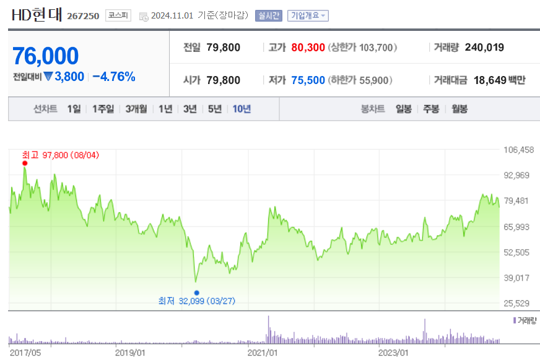Click the 2023/01 x-axis label
Viewport: 540px width, 364px height.
click(x=393, y=353)
